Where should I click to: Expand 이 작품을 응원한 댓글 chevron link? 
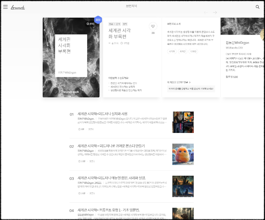coord(179,82)
